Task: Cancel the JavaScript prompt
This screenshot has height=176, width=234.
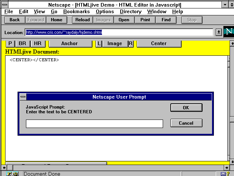Action: coord(186,123)
